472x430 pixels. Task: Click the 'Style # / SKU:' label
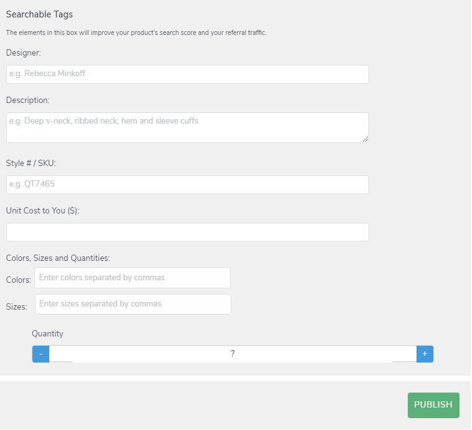[31, 164]
